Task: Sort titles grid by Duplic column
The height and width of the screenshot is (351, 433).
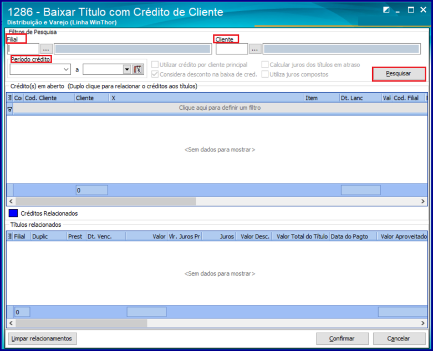Action: click(49, 237)
